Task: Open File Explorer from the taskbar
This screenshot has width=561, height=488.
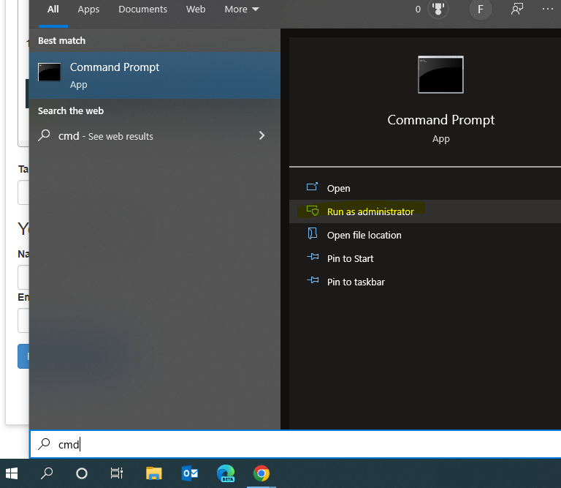Action: pos(153,473)
